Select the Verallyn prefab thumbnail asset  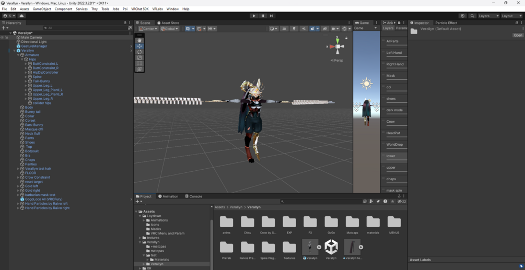pyautogui.click(x=310, y=247)
